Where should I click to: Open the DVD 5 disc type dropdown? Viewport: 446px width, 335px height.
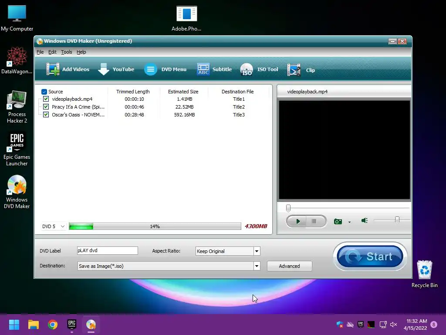pyautogui.click(x=54, y=226)
